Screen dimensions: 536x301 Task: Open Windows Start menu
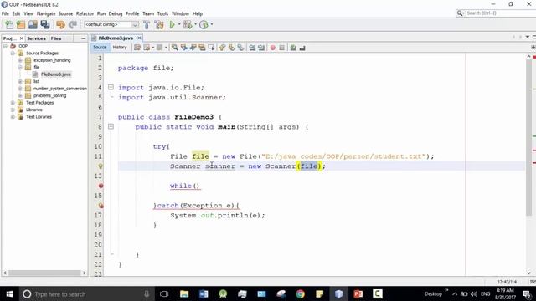coord(9,293)
